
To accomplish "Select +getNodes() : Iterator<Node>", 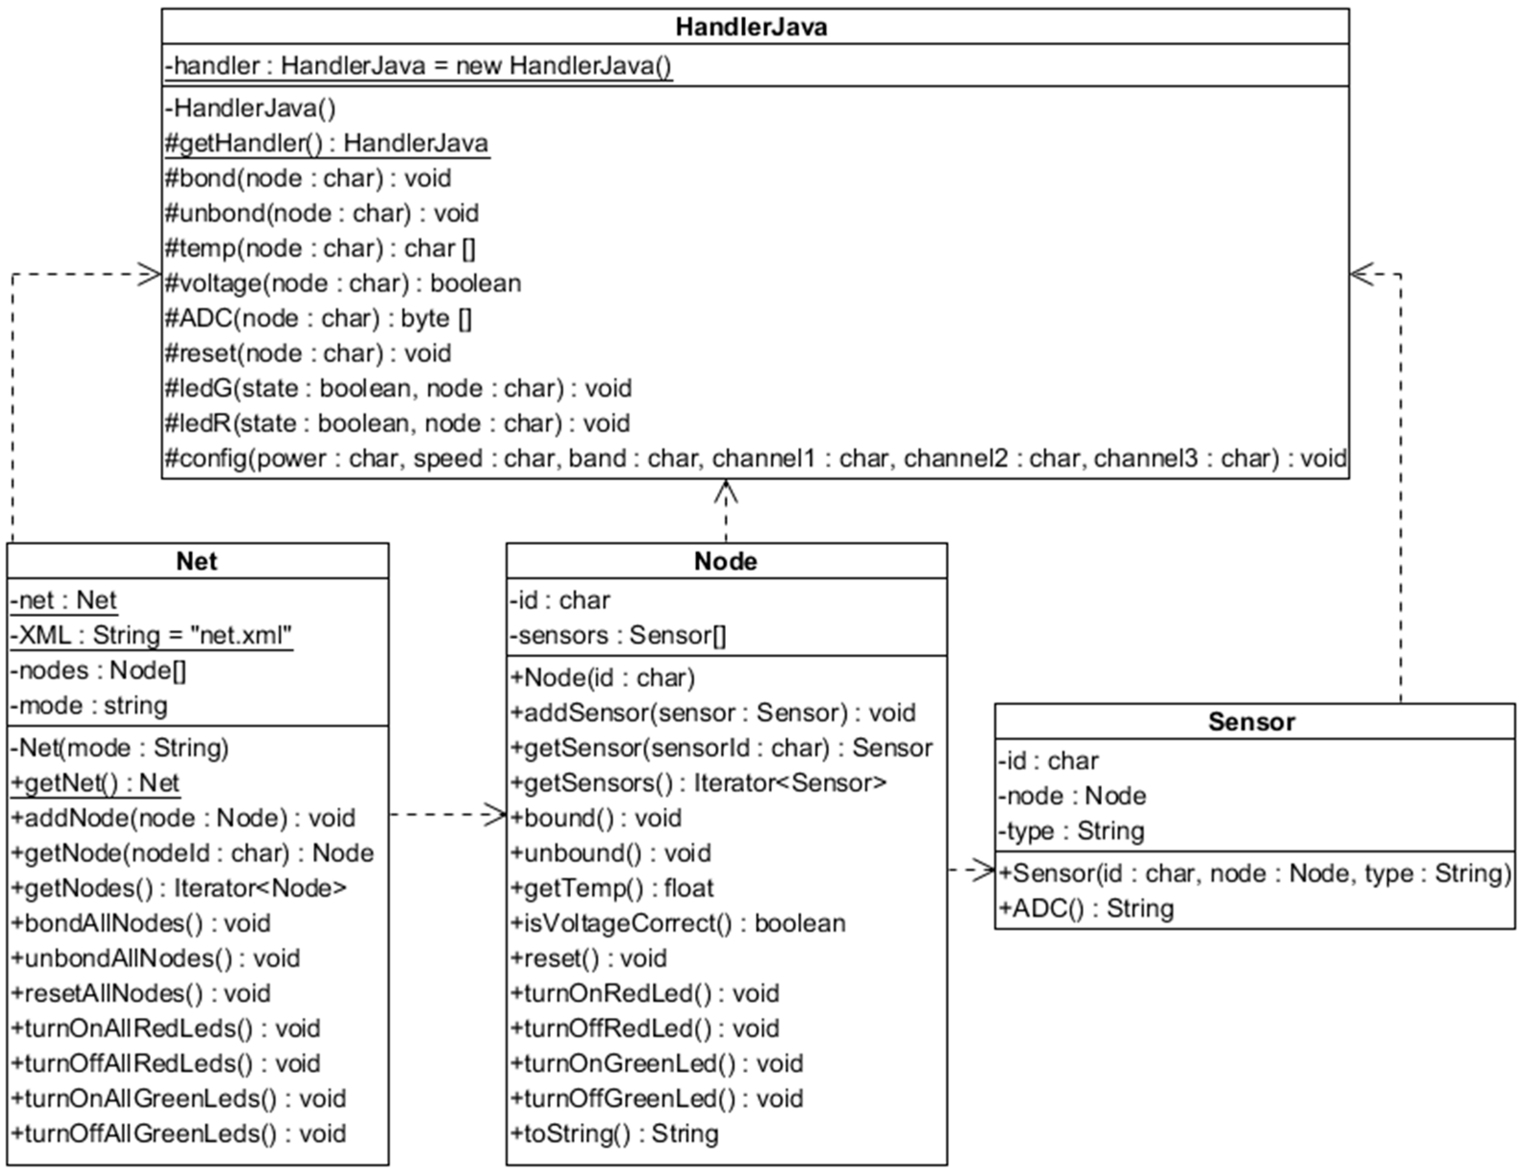I will click(179, 888).
